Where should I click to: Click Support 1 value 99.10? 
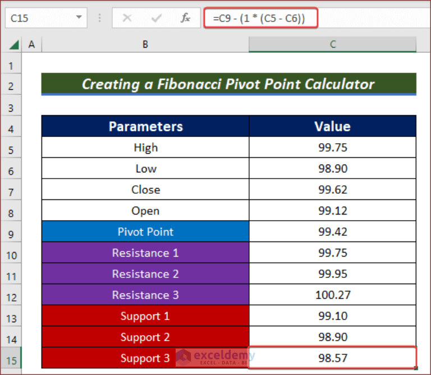point(333,316)
